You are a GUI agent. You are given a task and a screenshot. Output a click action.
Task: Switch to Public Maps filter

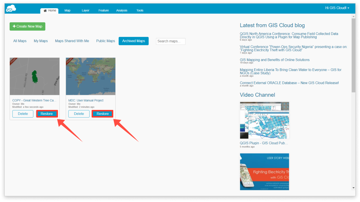[x=106, y=41]
